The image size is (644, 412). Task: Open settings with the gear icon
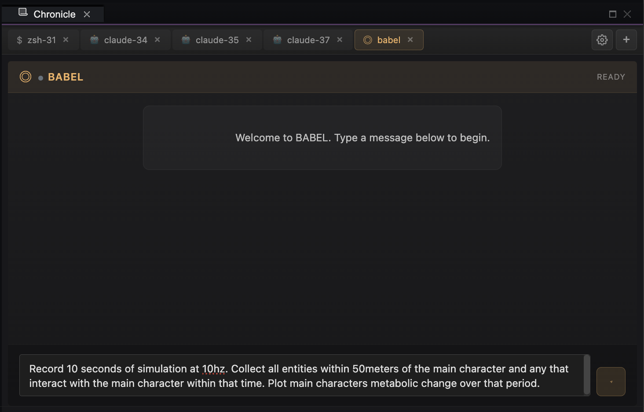click(x=602, y=40)
